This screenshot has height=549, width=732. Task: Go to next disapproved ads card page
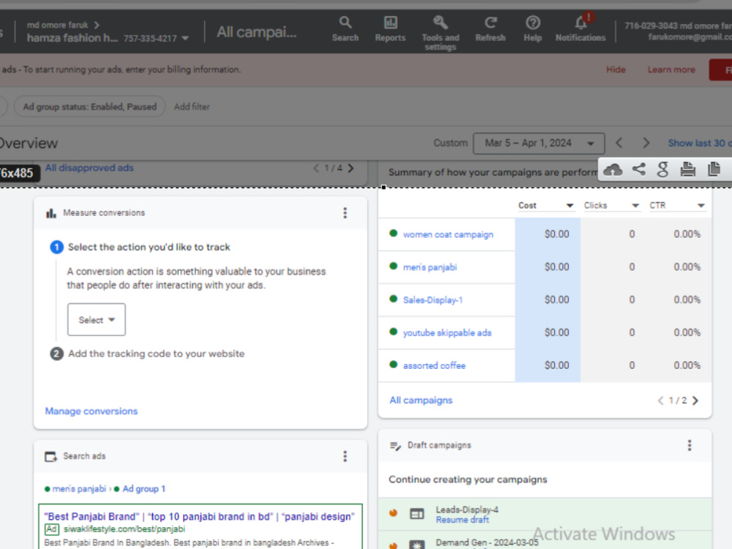[x=351, y=168]
